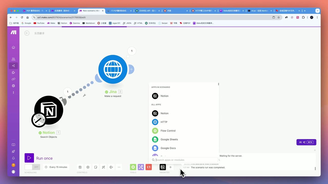Image resolution: width=328 pixels, height=184 pixels.
Task: Click the save scenario disk icon
Action: pos(80,167)
